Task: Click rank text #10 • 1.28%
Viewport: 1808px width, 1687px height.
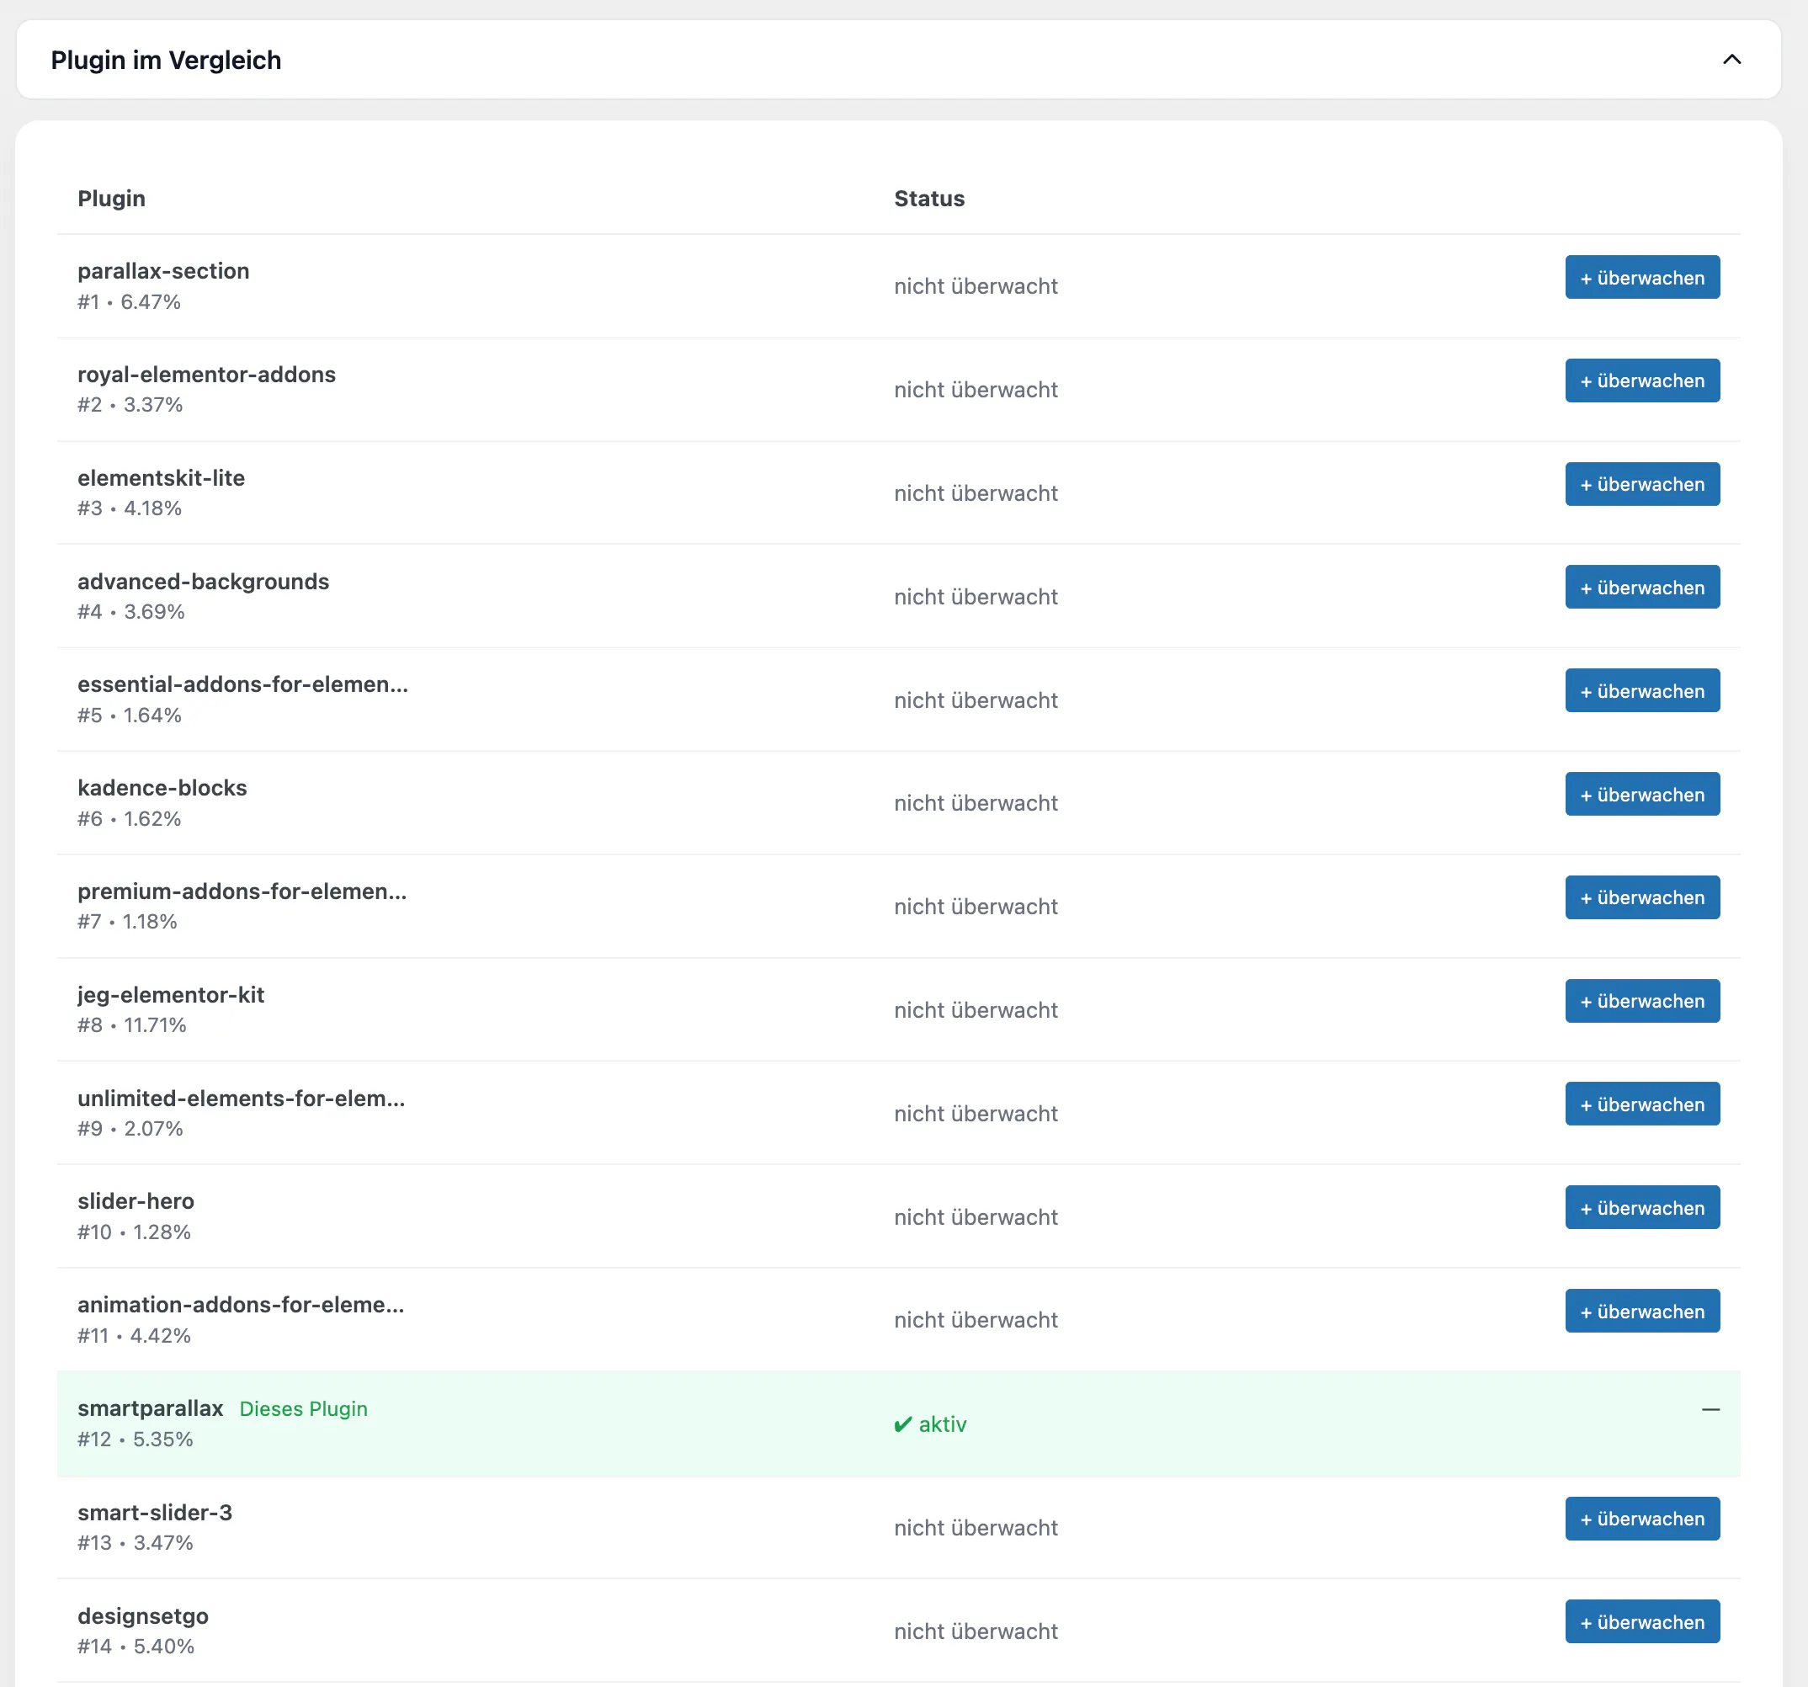Action: pyautogui.click(x=134, y=1232)
